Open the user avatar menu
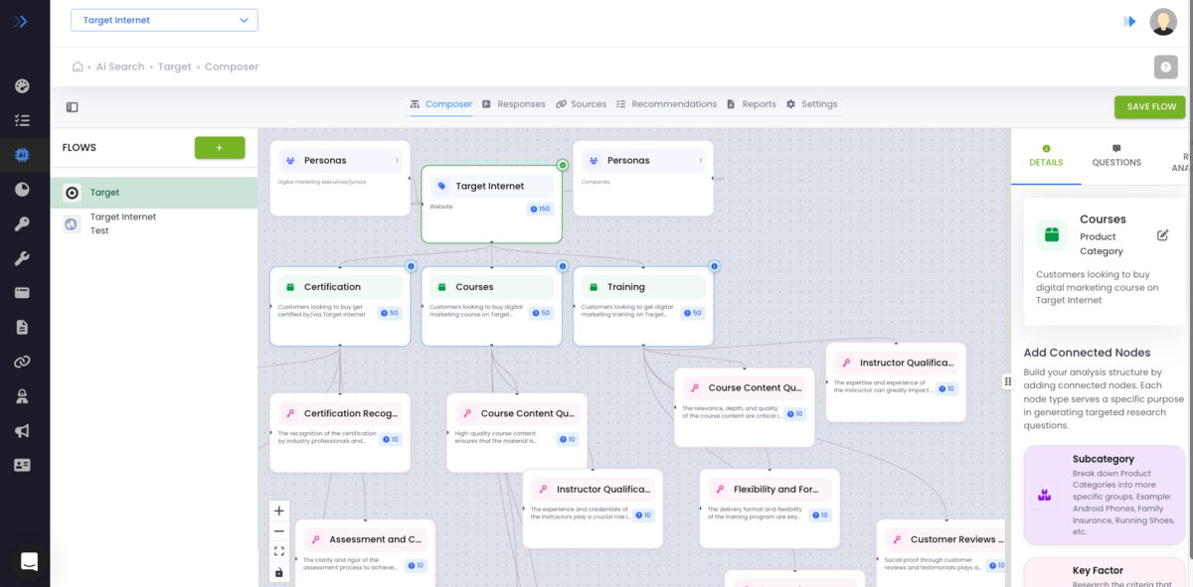Screen dimensions: 1193x587 click(1163, 21)
